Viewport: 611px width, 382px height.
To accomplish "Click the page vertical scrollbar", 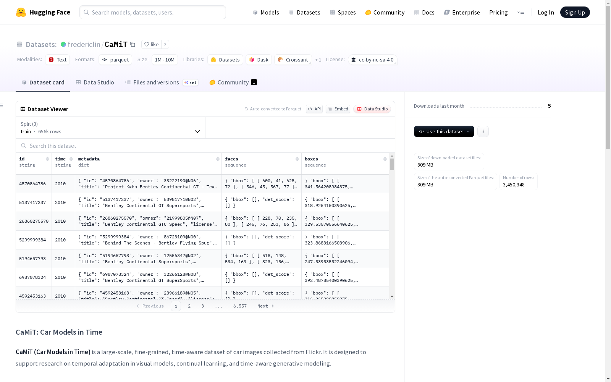I will [608, 76].
